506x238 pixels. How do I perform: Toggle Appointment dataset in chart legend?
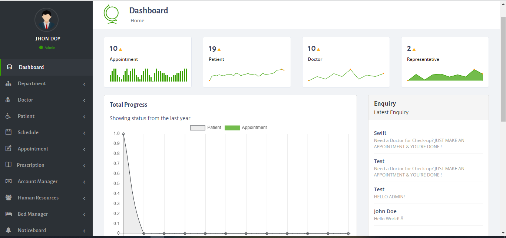pos(245,128)
